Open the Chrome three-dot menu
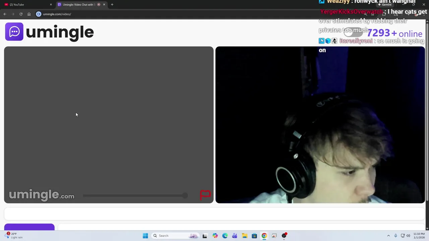This screenshot has height=241, width=429. point(424,14)
